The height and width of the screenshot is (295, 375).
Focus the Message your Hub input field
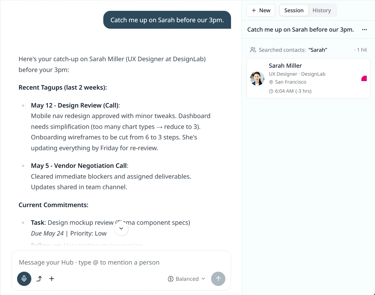[x=121, y=262]
